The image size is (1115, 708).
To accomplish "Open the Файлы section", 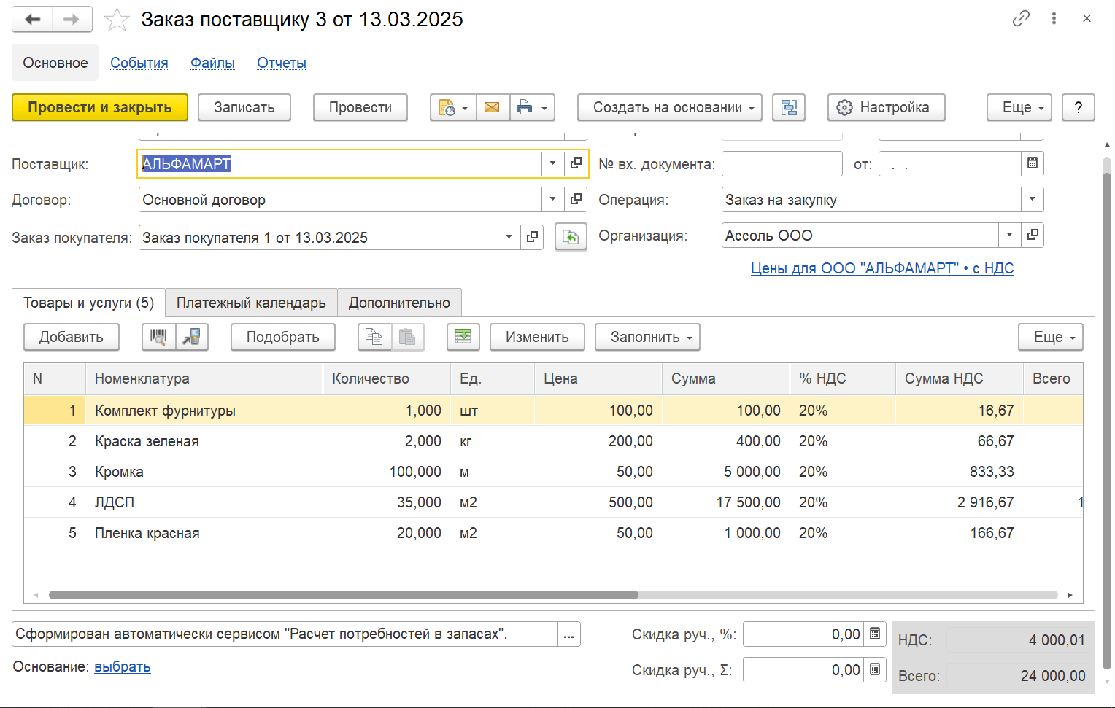I will [212, 63].
